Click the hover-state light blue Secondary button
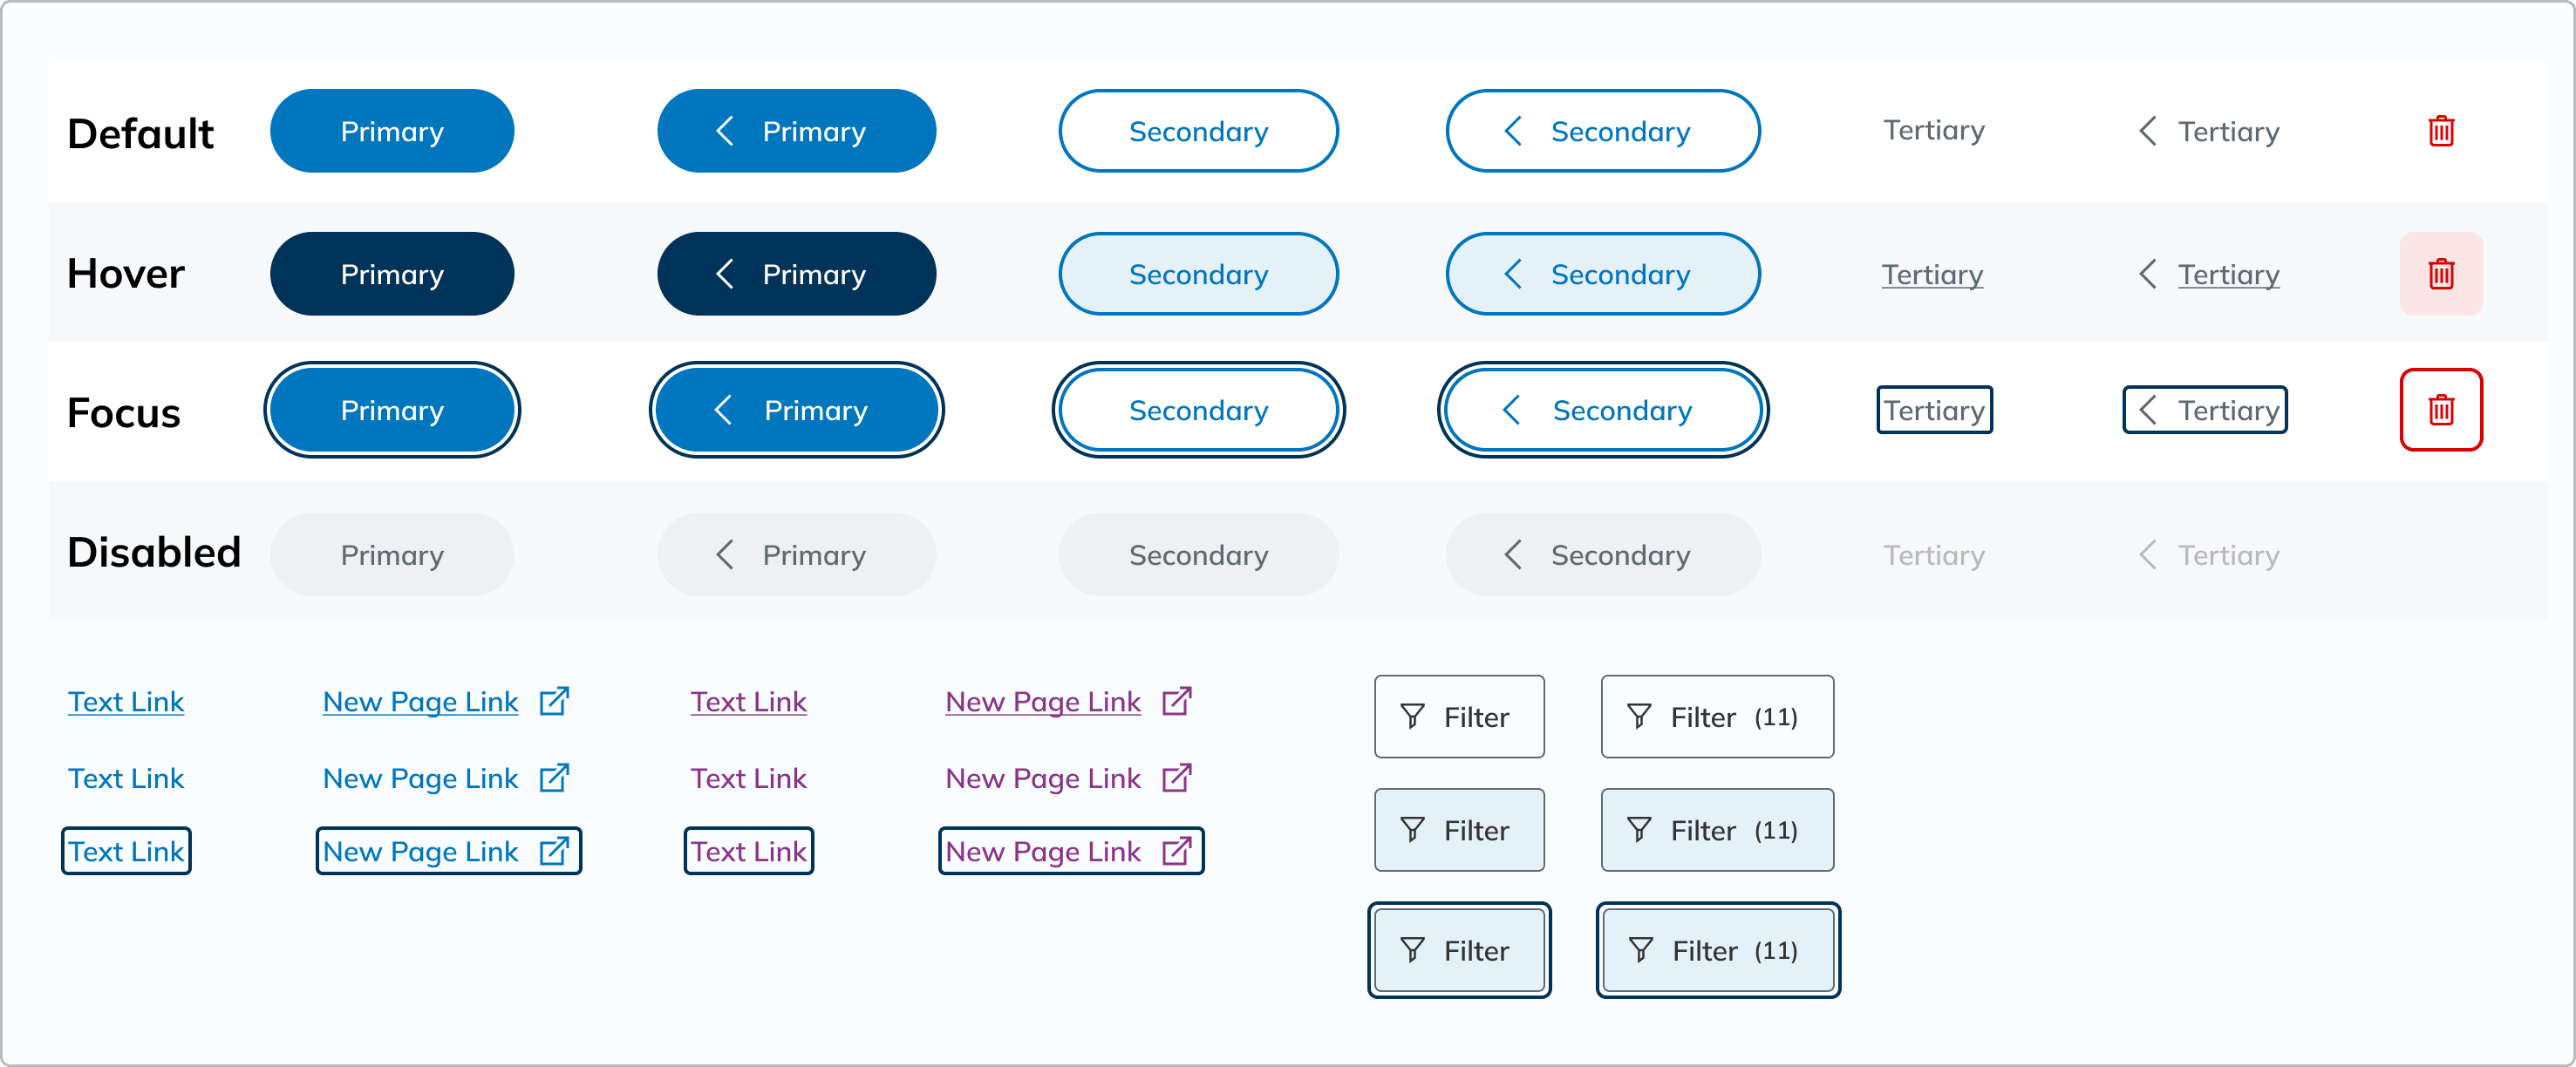The image size is (2576, 1067). point(1198,274)
